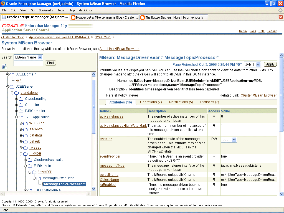The image size is (284, 213).
Task: Open the raEnabled attribute link
Action: coord(108,184)
